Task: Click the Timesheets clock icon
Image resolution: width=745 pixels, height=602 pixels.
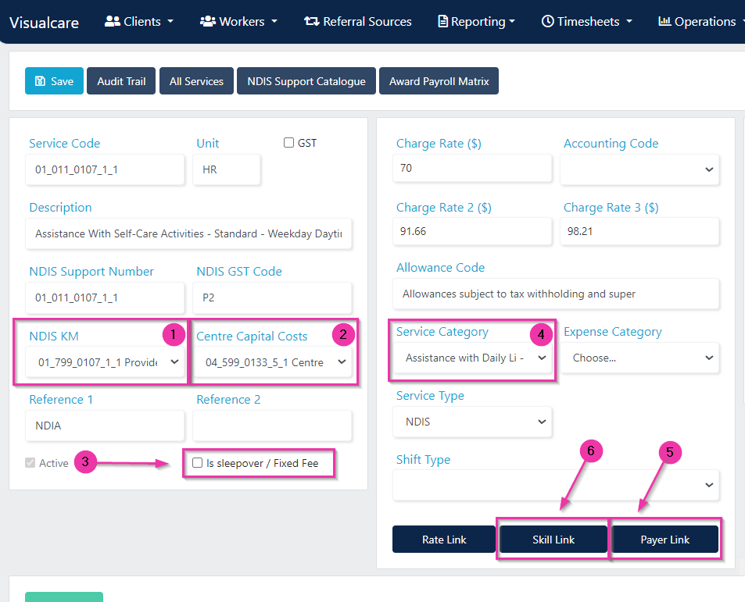Action: pos(547,21)
